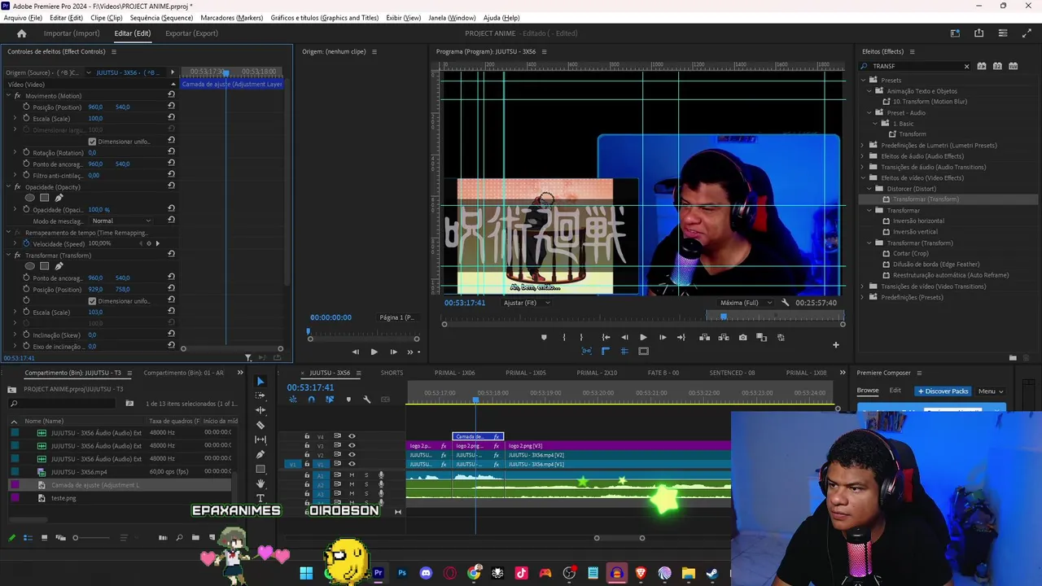Select the Opacity pen mask tool
This screenshot has height=586, width=1042.
(59, 198)
